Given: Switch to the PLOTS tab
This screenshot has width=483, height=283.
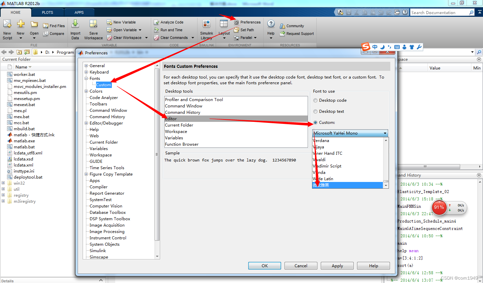Looking at the screenshot, I should 47,12.
